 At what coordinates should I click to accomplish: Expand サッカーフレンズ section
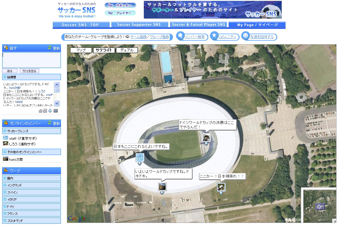point(32,131)
